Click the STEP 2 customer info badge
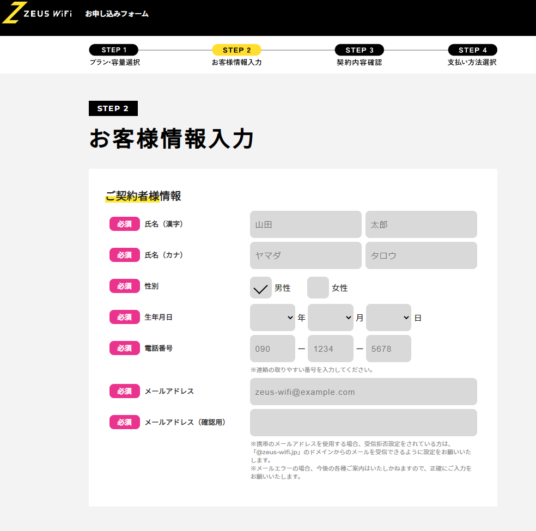Screen dimensions: 536x531 click(236, 50)
